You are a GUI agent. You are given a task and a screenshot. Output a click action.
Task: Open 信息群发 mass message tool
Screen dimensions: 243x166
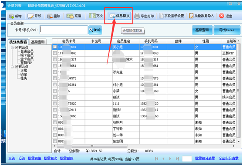coord(119,16)
